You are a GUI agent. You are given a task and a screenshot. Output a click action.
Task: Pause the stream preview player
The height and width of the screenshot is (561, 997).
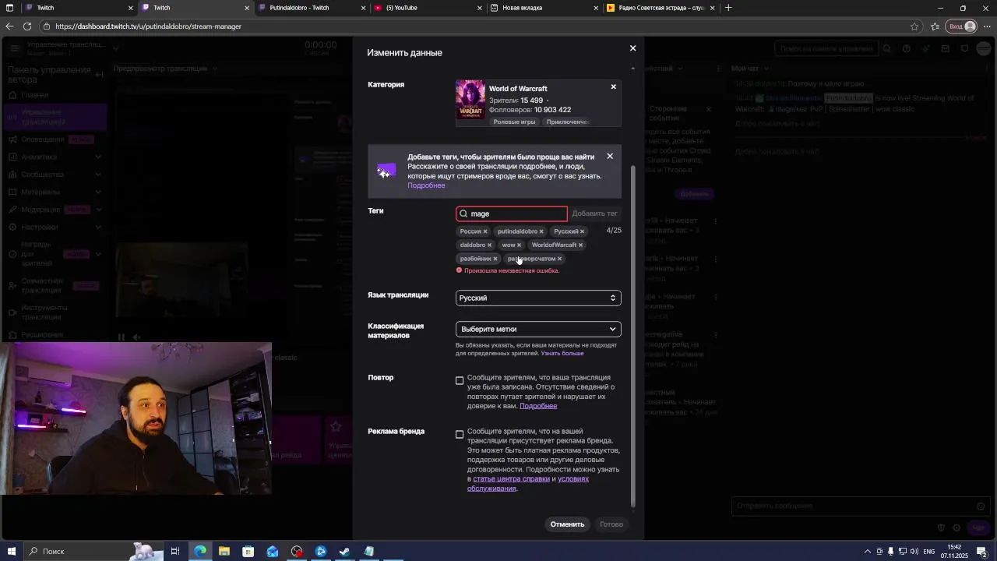[x=122, y=337]
